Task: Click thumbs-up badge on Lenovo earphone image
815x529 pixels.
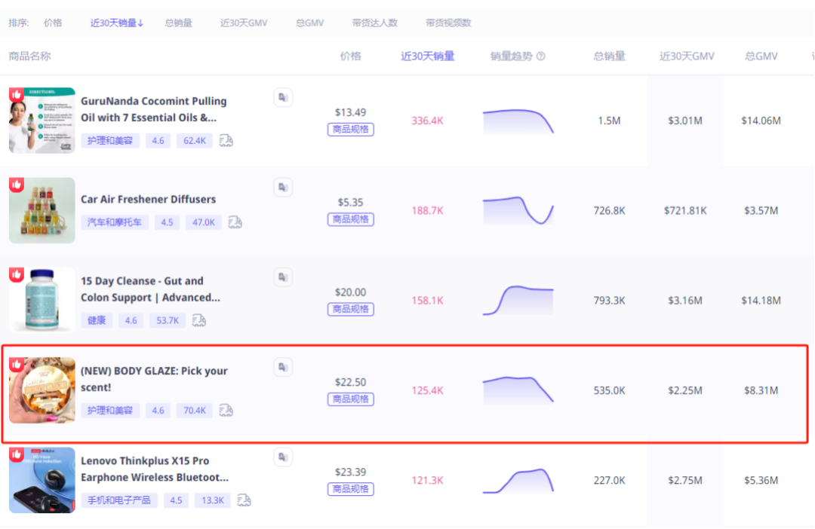Action: pos(17,454)
